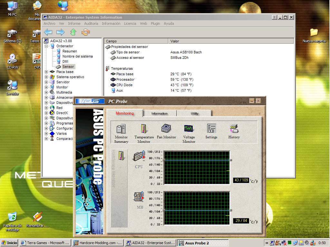Select Mi PC desktop icon
This screenshot has height=247, width=330.
point(12,8)
